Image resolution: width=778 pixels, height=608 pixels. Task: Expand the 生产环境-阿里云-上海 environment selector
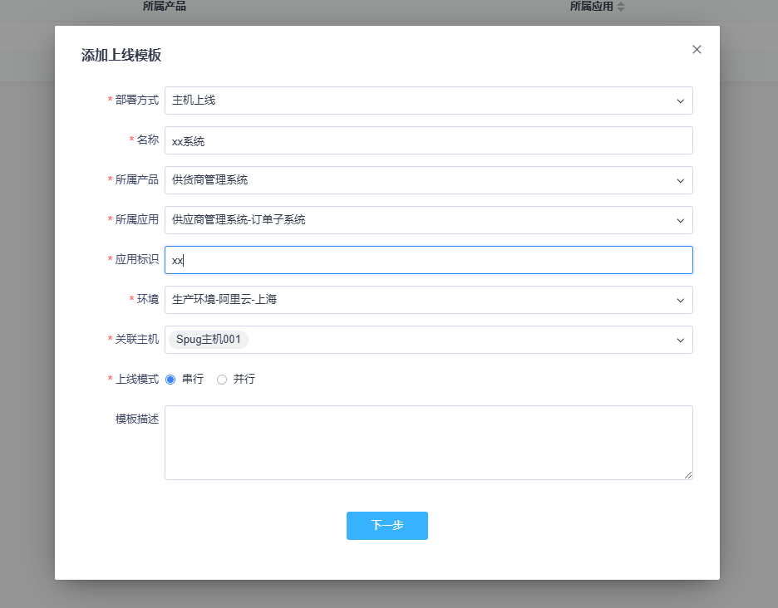tap(416, 300)
